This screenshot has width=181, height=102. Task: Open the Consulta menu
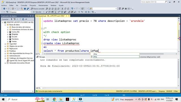[x=24, y=5]
